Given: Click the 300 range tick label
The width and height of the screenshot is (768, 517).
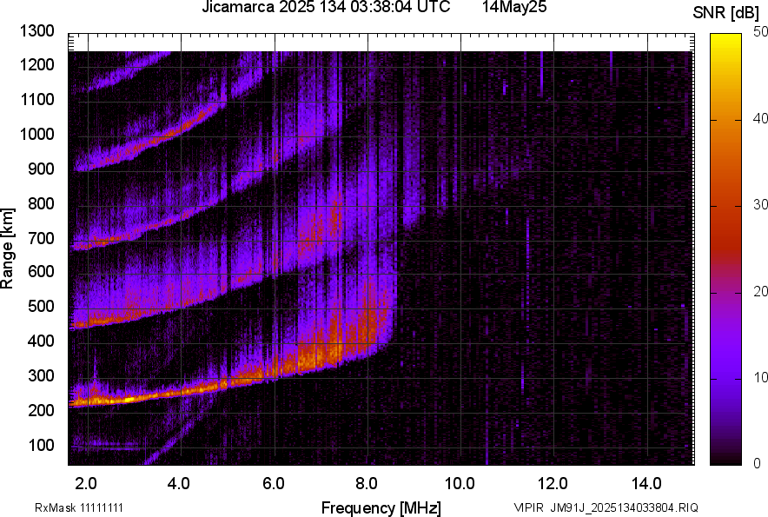Looking at the screenshot, I should (x=41, y=375).
